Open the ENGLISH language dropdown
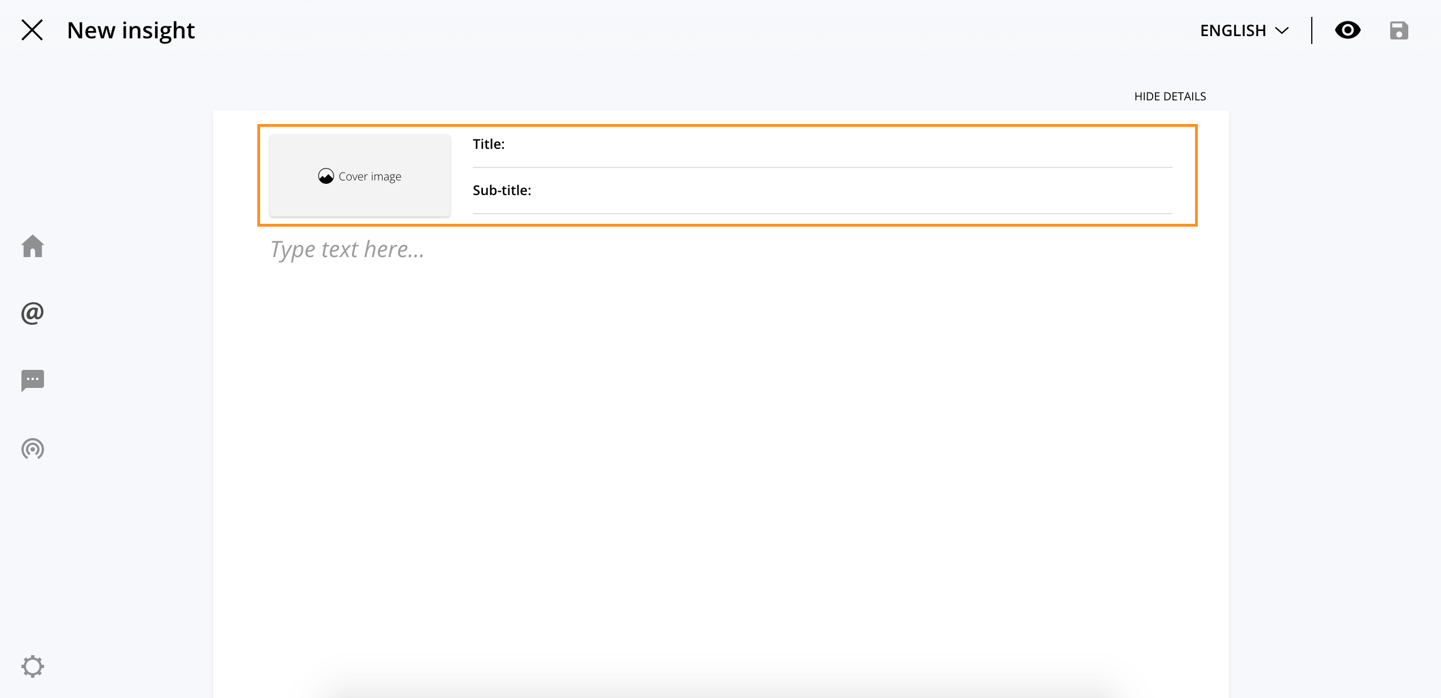 1244,30
